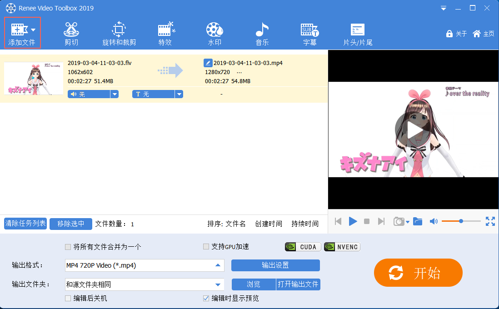This screenshot has height=309, width=499.
Task: Click 浏览 browse button
Action: (254, 284)
